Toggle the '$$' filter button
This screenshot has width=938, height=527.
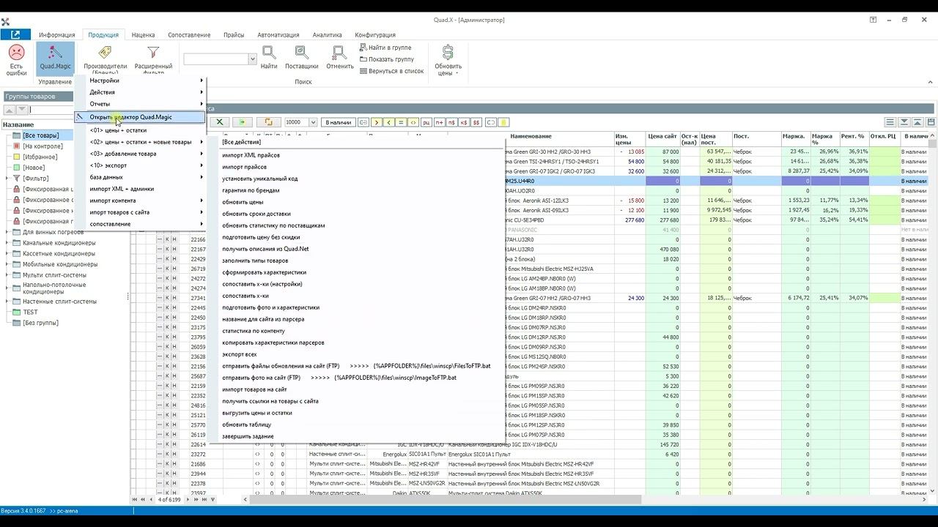coord(476,122)
